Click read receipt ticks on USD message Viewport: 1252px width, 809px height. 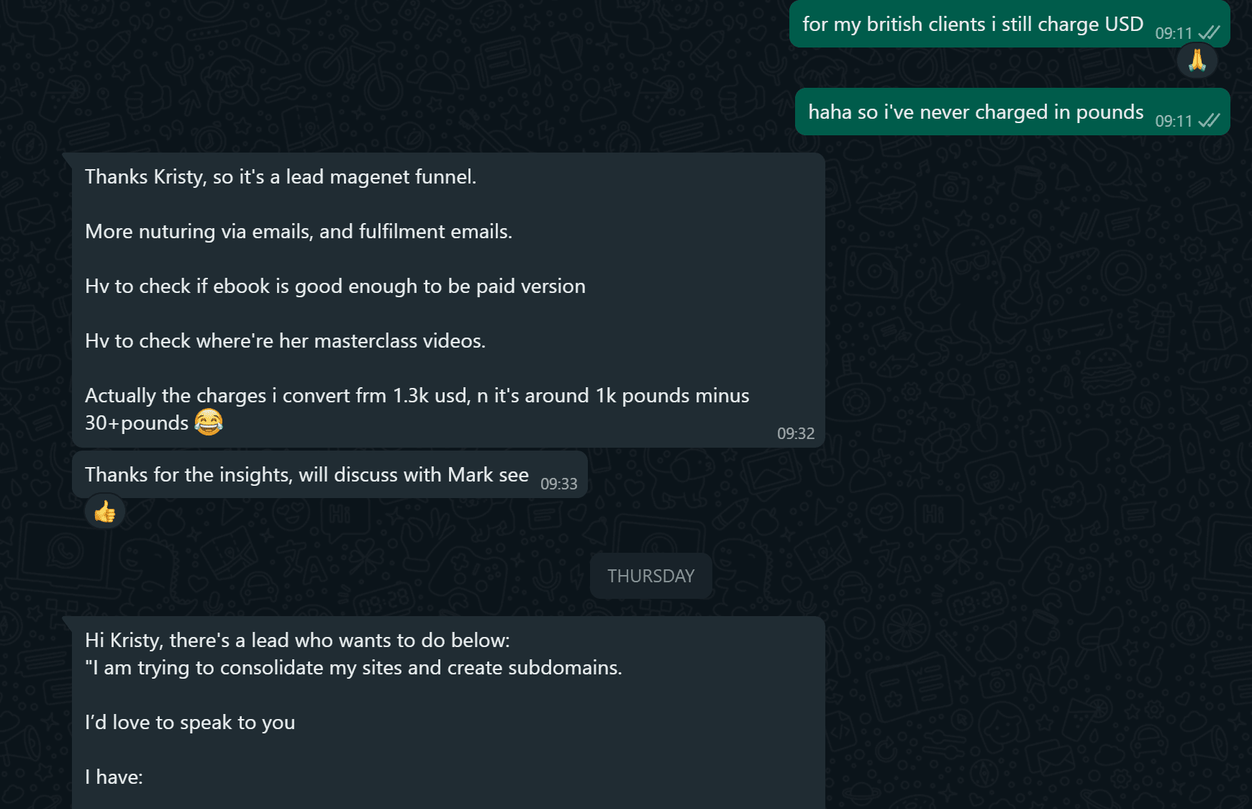tap(1209, 33)
